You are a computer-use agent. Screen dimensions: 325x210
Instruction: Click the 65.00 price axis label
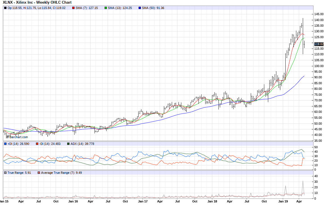318,106
